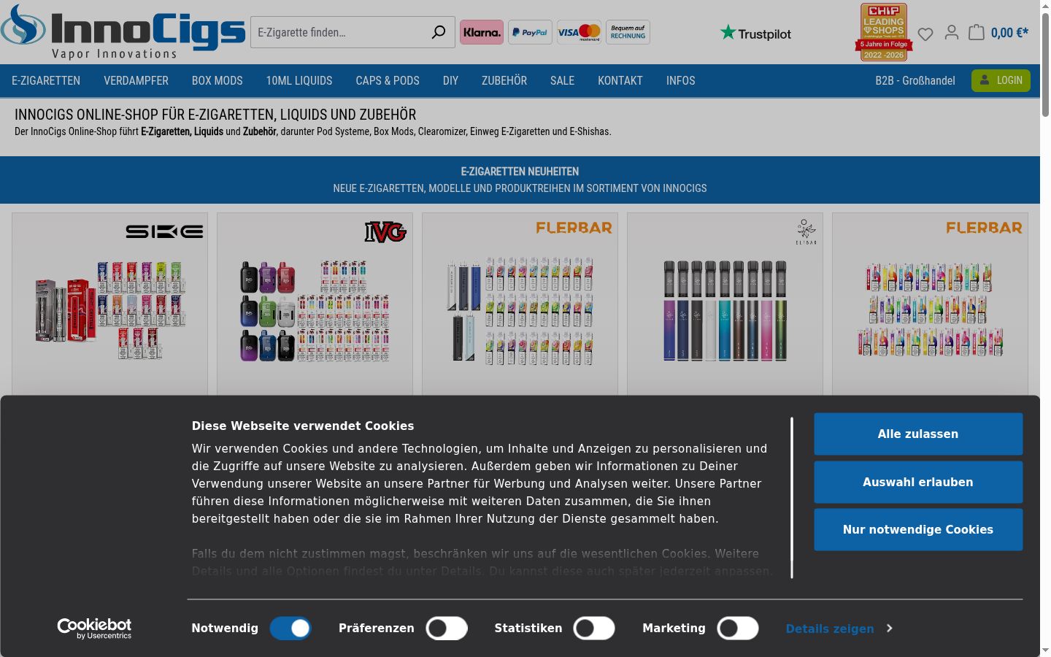Click the Elfbar brand logo
The height and width of the screenshot is (657, 1051).
click(806, 231)
